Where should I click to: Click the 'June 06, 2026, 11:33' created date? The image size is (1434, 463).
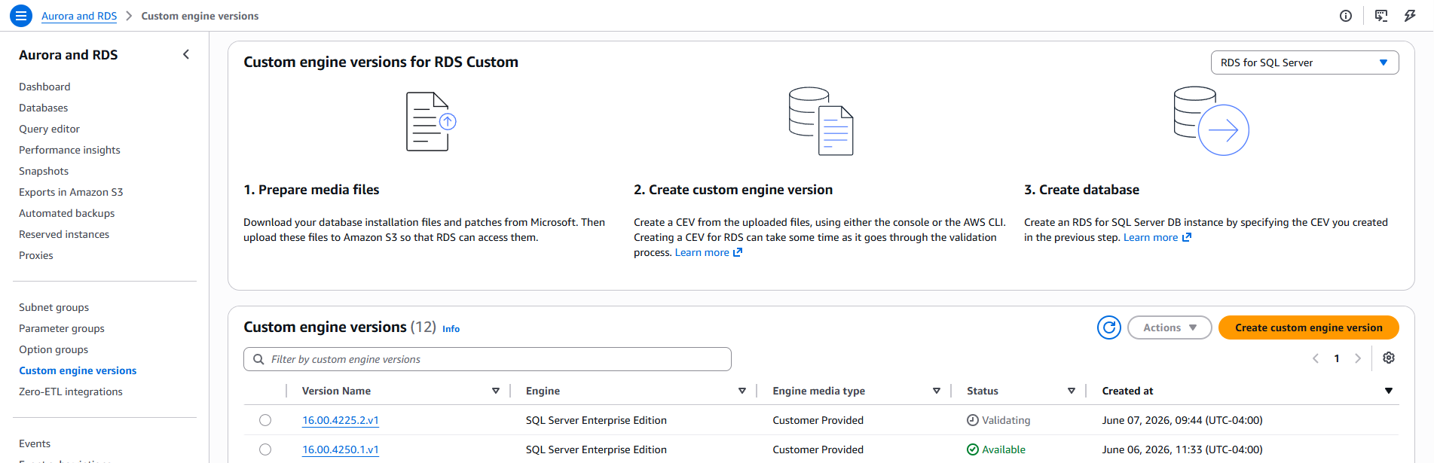tap(1182, 449)
